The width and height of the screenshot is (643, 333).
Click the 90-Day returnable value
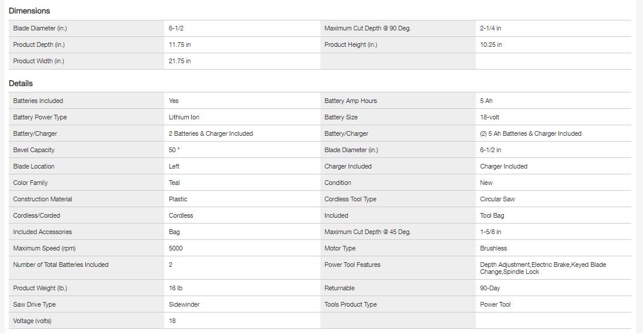[490, 288]
